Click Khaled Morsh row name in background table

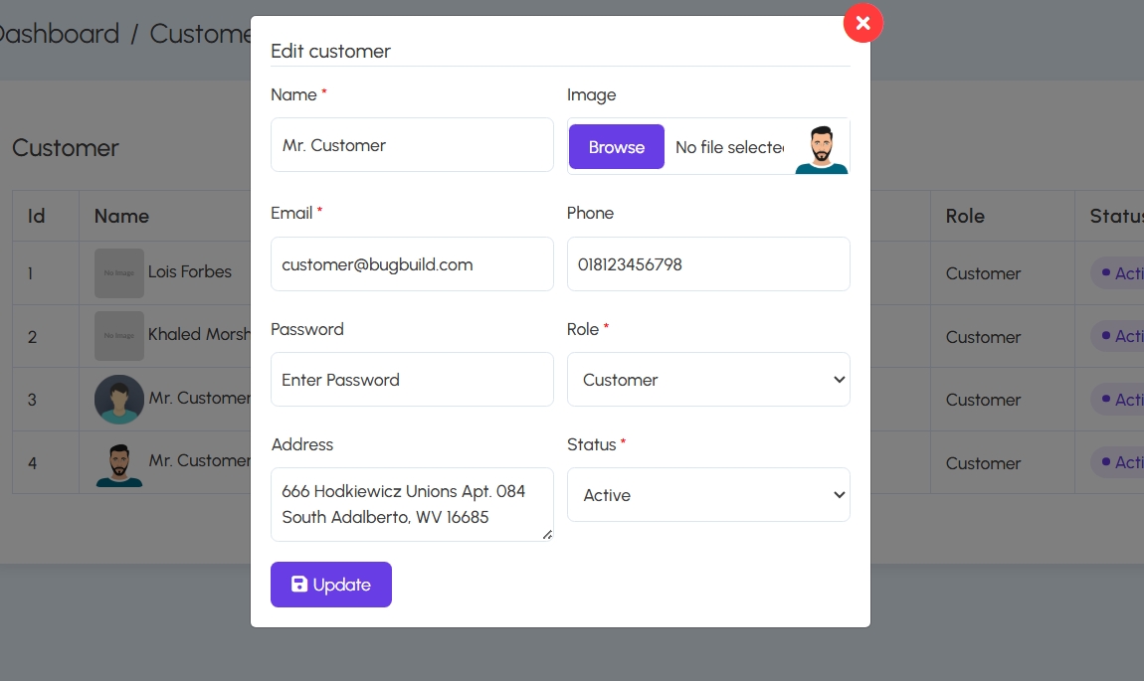point(199,334)
